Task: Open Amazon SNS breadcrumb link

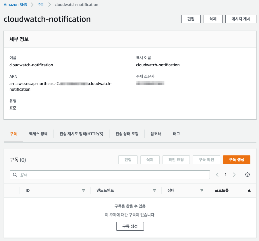Action: pyautogui.click(x=15, y=5)
